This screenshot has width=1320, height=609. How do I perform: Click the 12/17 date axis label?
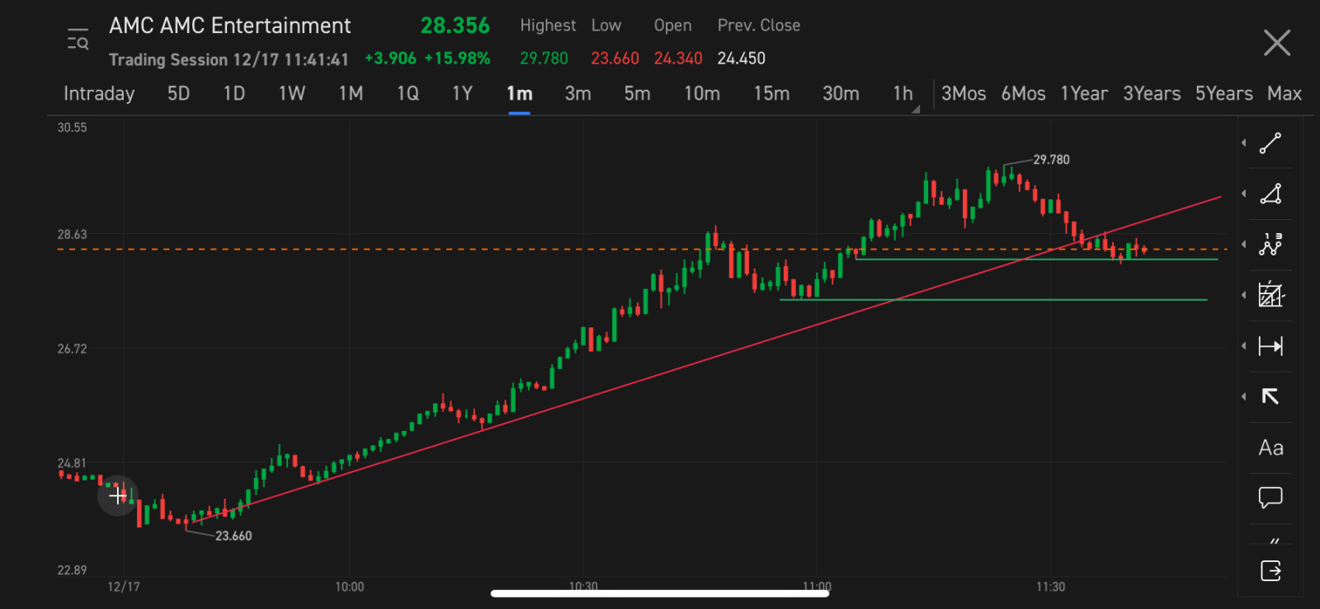click(x=124, y=587)
